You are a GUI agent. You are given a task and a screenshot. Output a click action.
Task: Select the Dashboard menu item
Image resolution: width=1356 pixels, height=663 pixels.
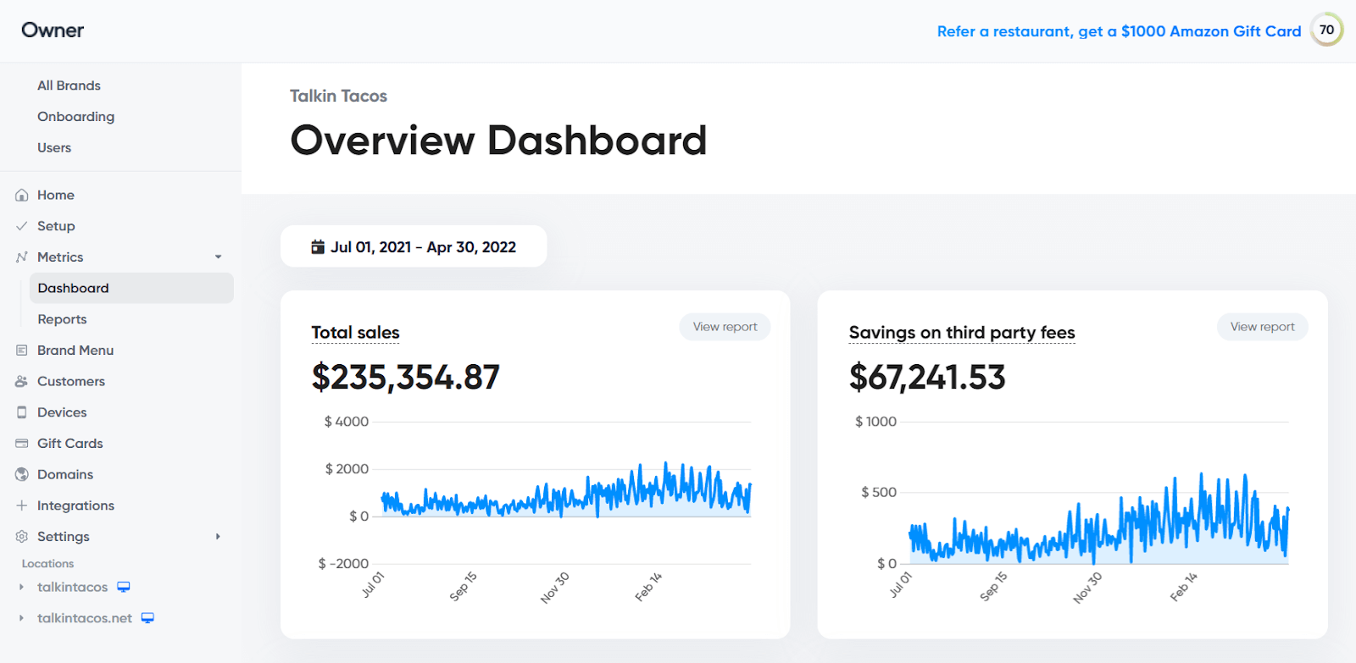(131, 288)
